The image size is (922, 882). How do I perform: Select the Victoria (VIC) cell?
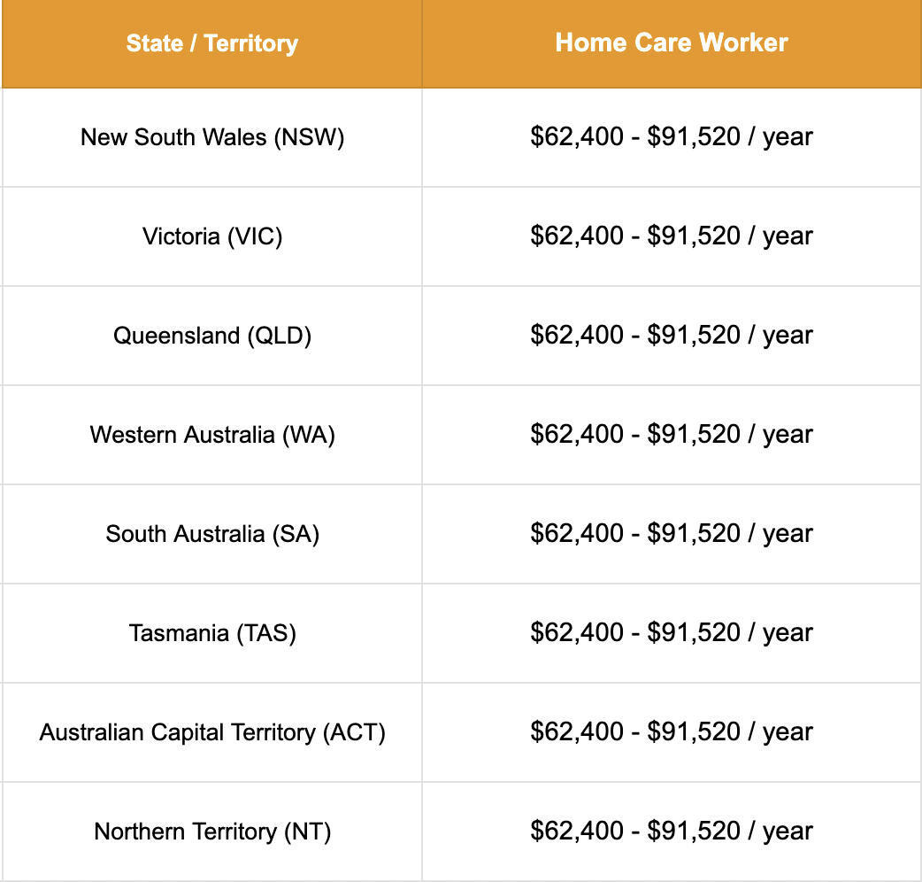coord(212,236)
